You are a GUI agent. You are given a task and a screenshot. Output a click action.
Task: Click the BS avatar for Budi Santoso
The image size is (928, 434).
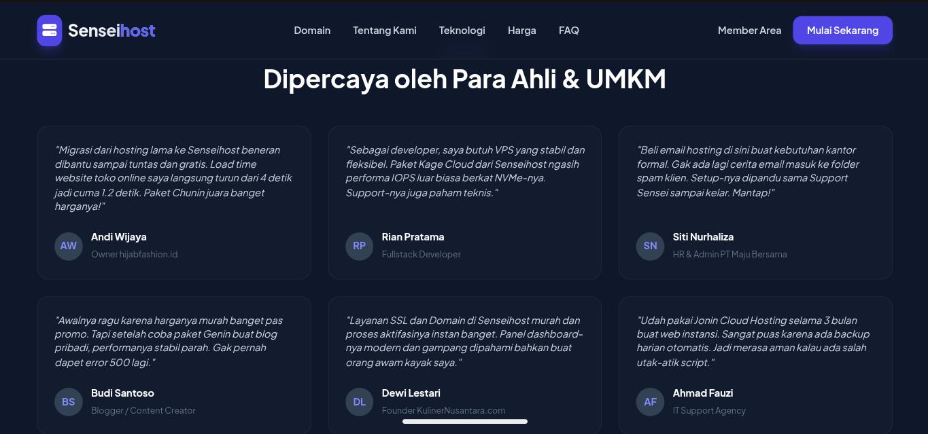click(x=69, y=402)
